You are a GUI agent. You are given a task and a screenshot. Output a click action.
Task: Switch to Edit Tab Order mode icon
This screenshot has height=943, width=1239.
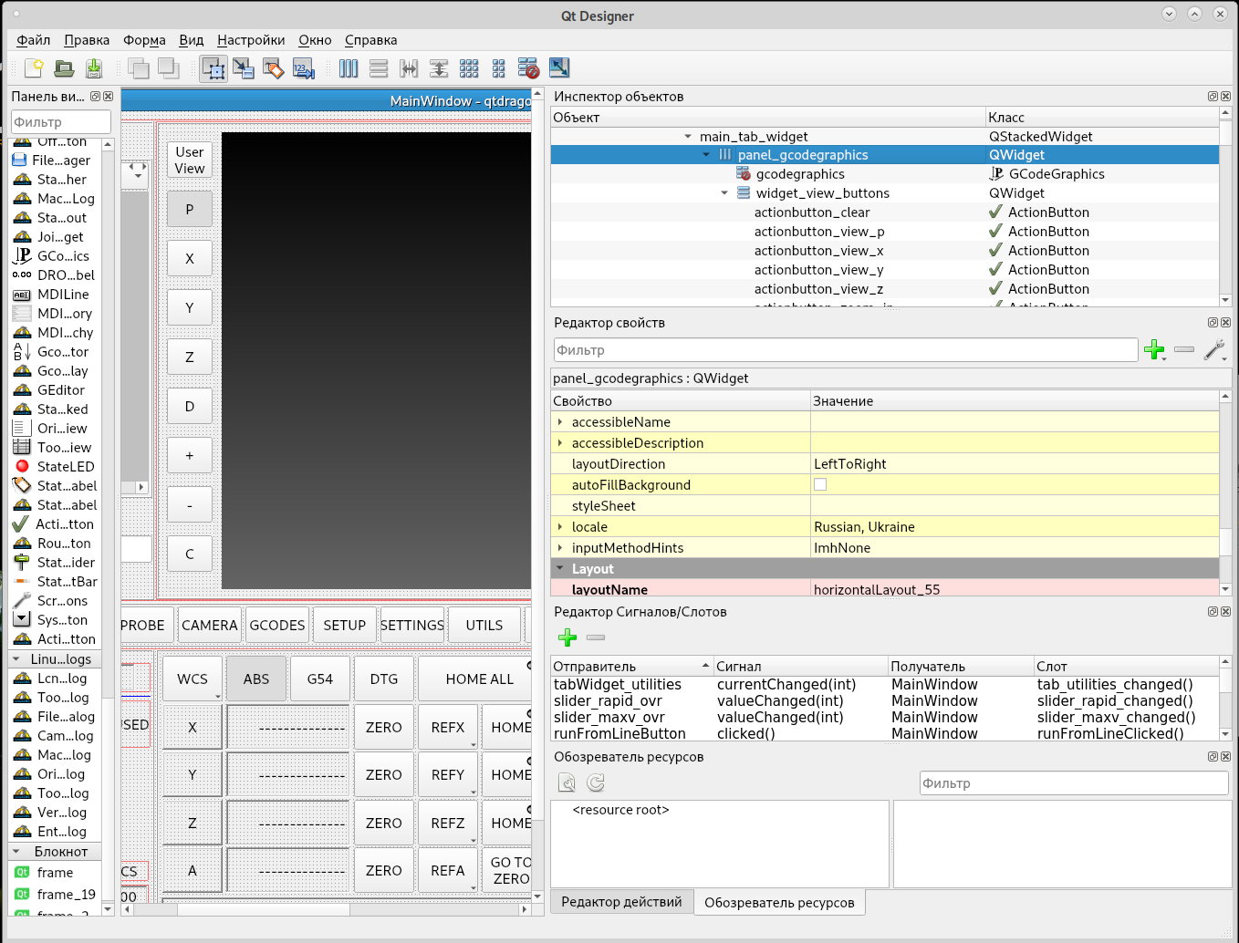[x=303, y=67]
